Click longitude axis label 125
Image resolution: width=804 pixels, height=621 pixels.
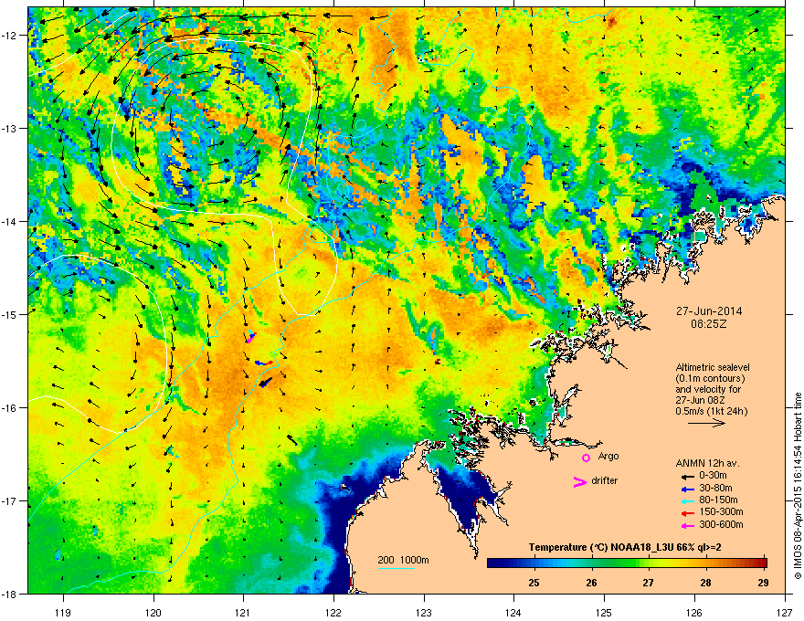(604, 612)
